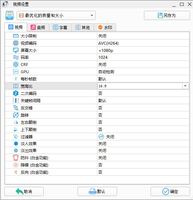The image size is (193, 200).
Task: Click the profile preset icon left of dropdown
Action: [x=10, y=15]
